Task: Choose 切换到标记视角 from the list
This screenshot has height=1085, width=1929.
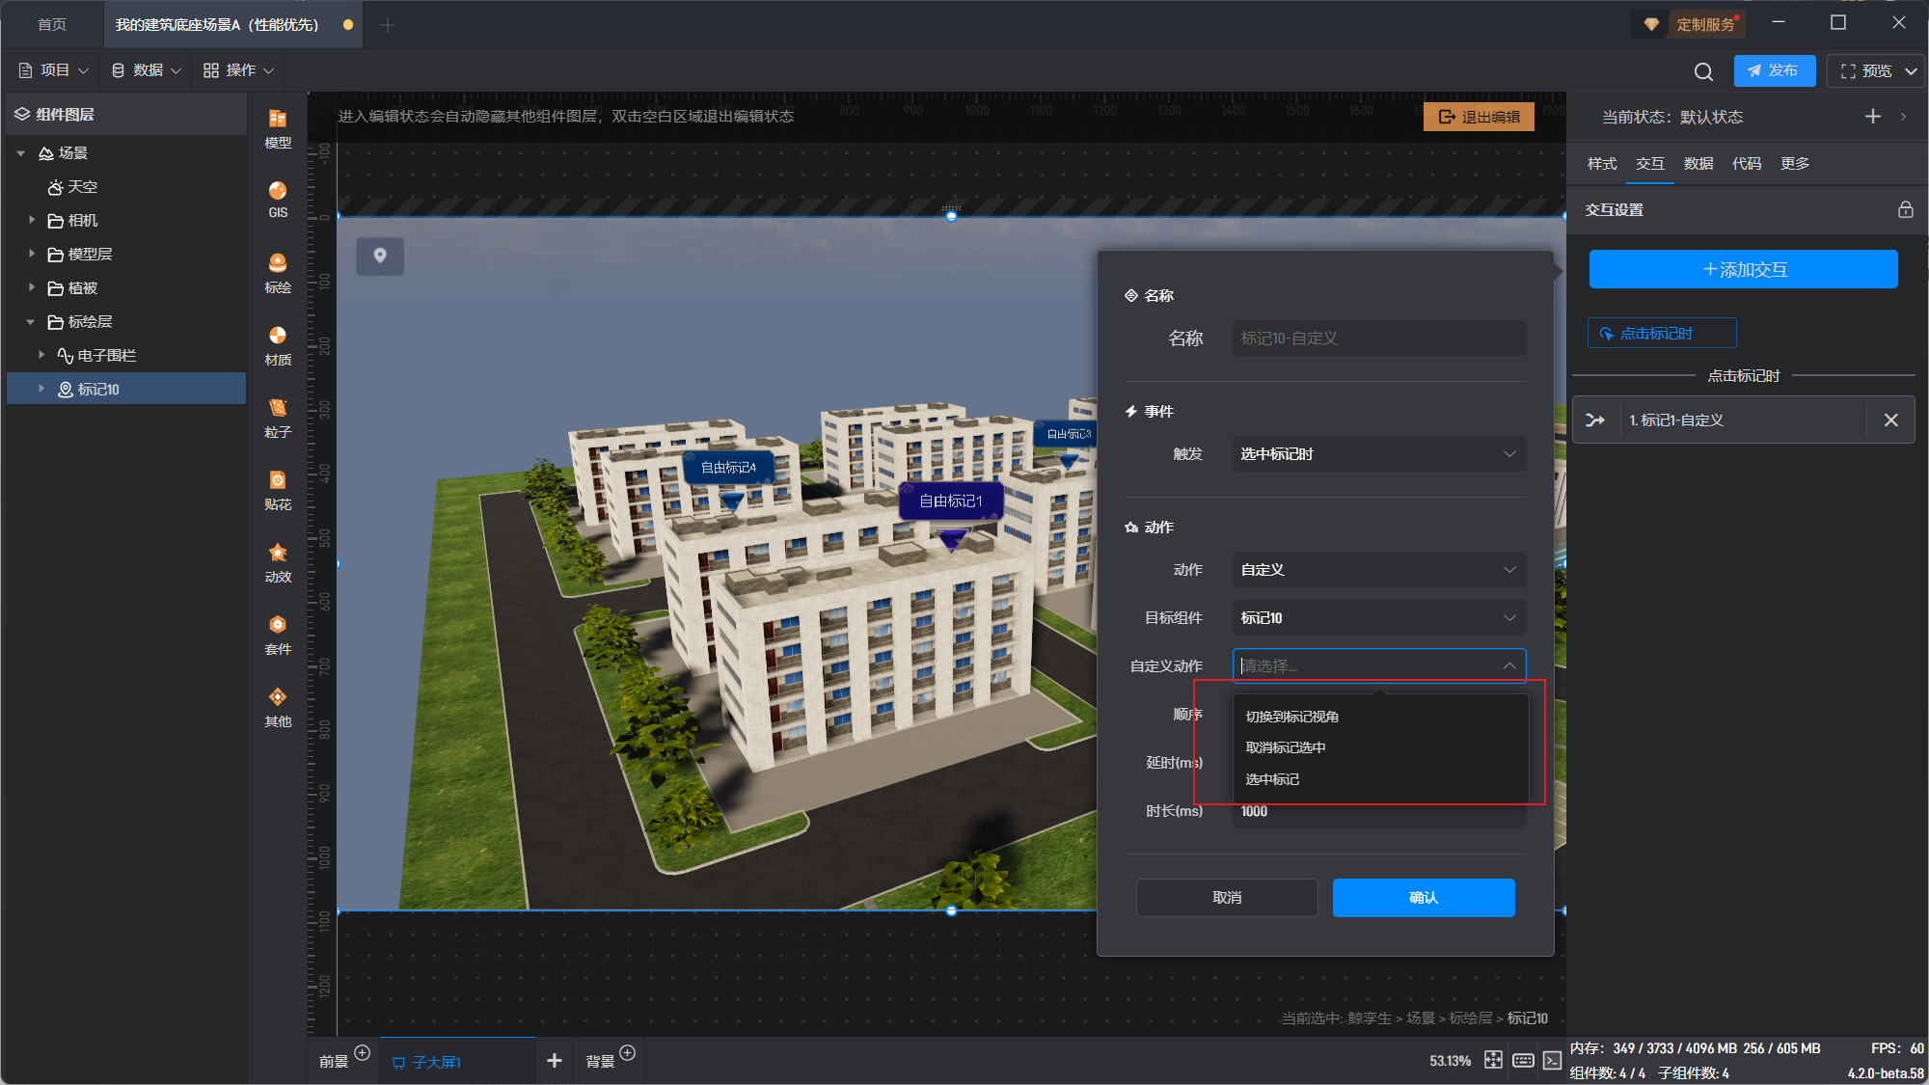Action: point(1291,717)
